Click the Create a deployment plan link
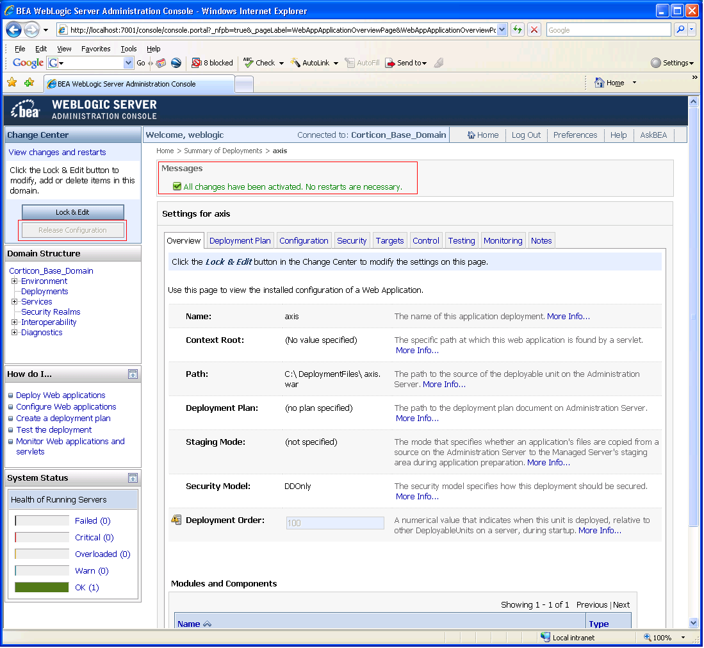The height and width of the screenshot is (648, 704). pos(63,419)
